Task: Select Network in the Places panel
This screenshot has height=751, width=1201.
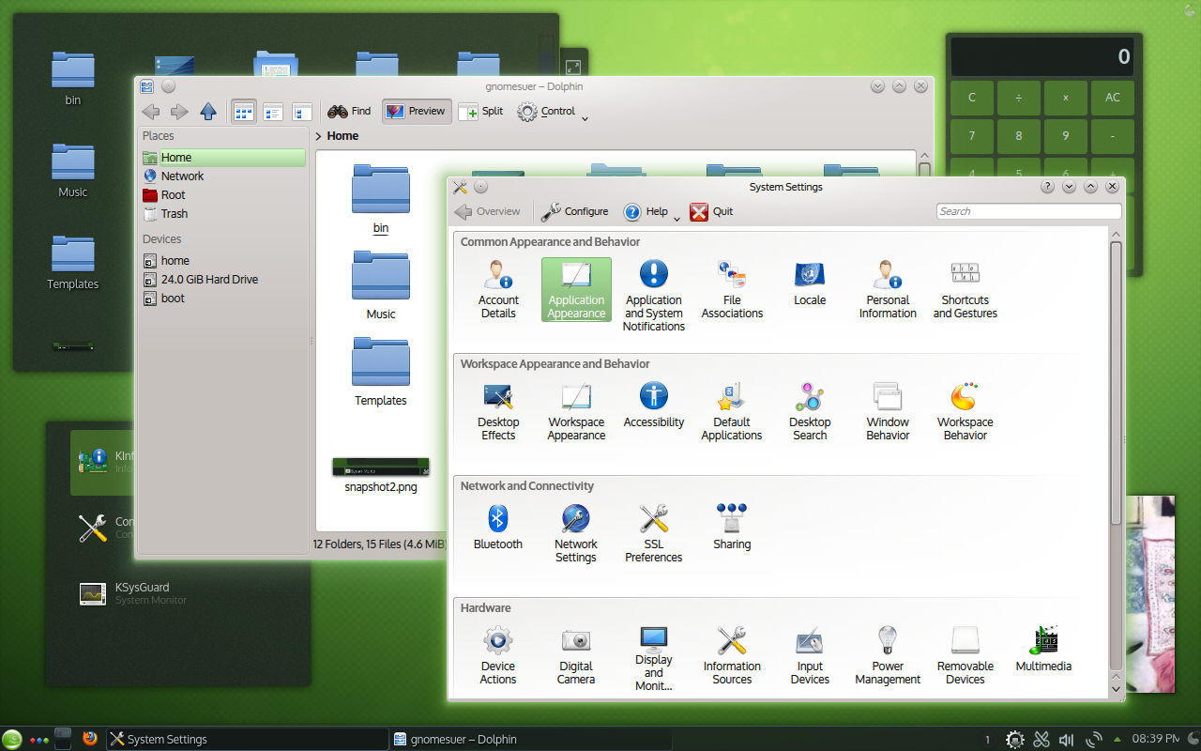Action: (x=182, y=176)
